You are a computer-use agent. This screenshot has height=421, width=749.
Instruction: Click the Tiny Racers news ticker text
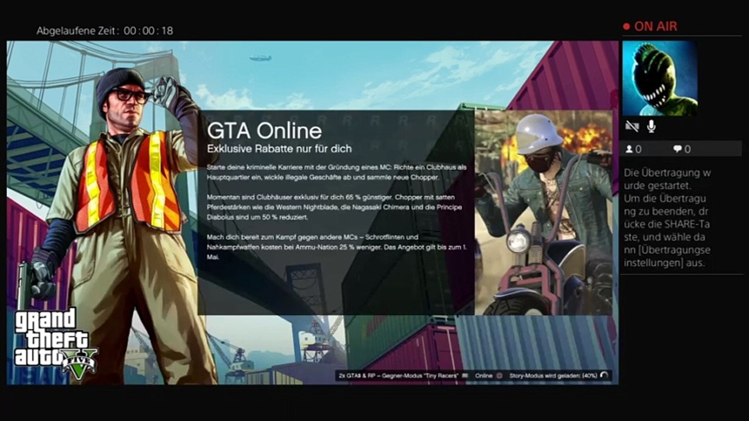(x=399, y=376)
